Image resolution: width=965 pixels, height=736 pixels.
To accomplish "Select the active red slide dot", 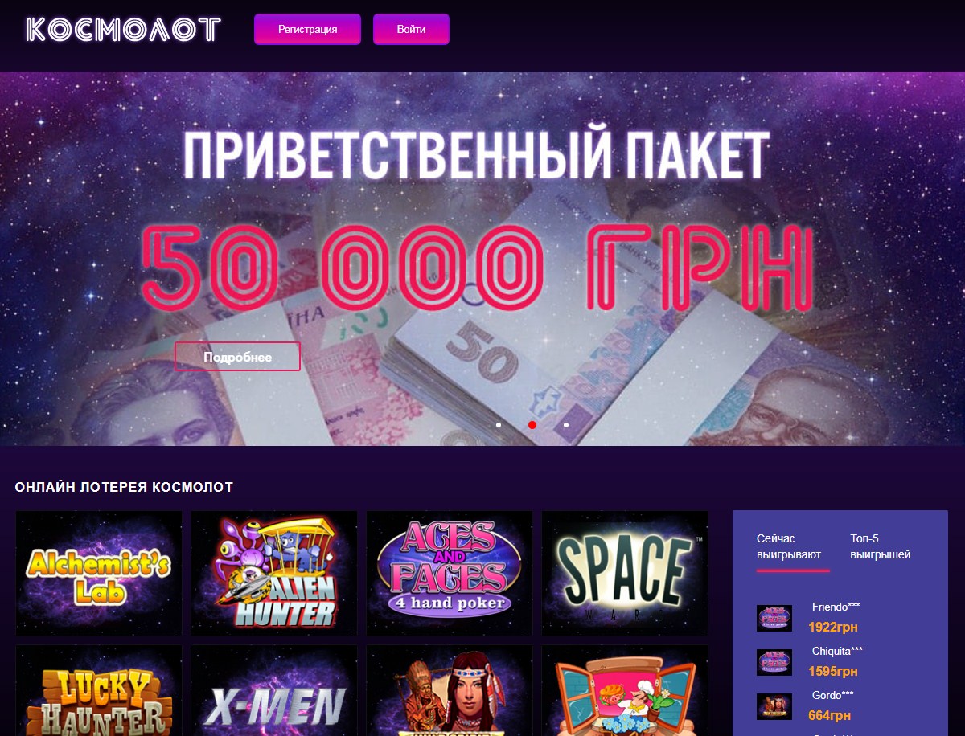I will point(532,424).
